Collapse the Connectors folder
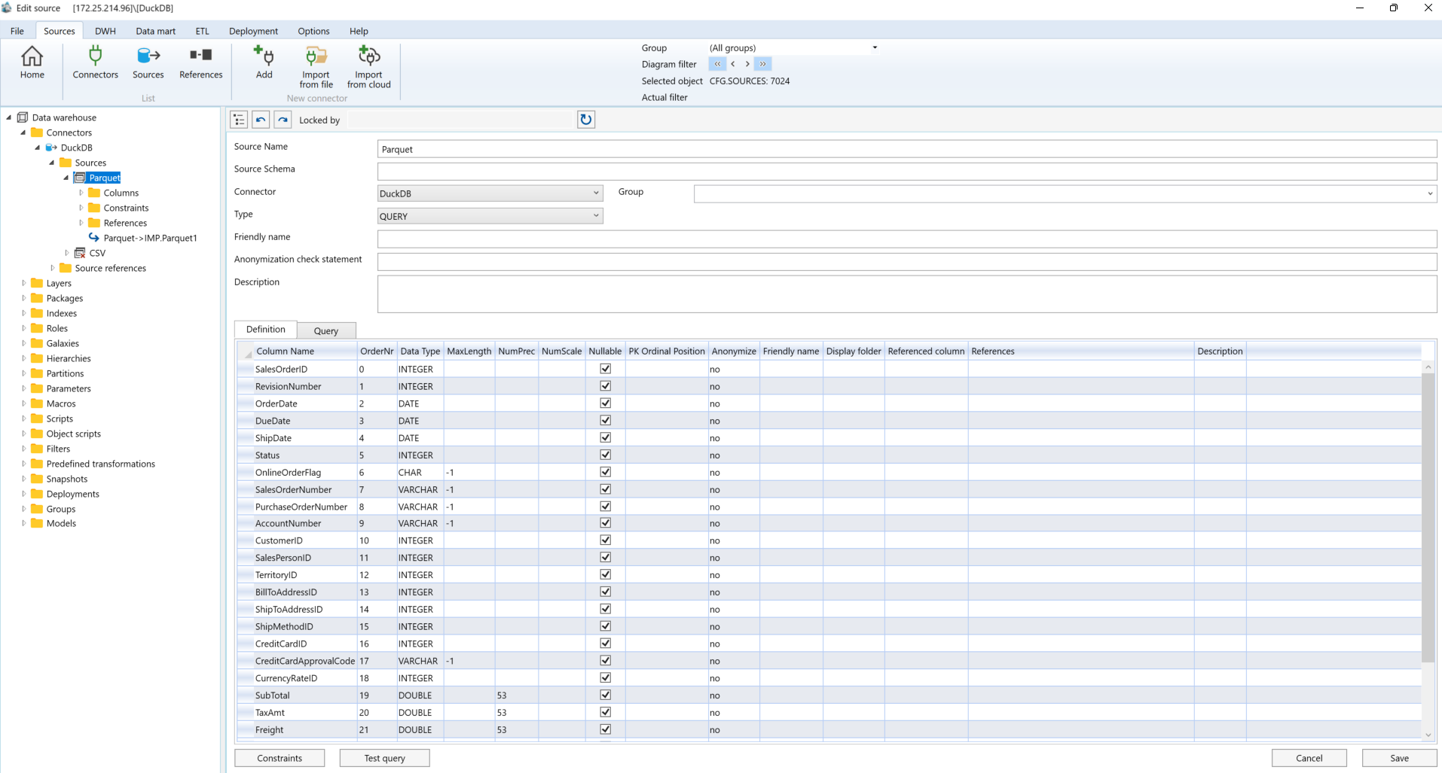The height and width of the screenshot is (773, 1442). (x=23, y=132)
